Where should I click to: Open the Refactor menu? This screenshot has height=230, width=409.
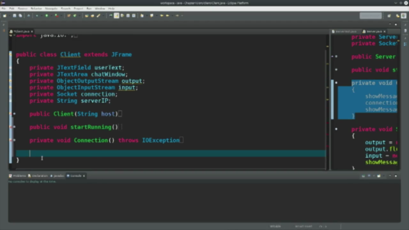(x=36, y=8)
